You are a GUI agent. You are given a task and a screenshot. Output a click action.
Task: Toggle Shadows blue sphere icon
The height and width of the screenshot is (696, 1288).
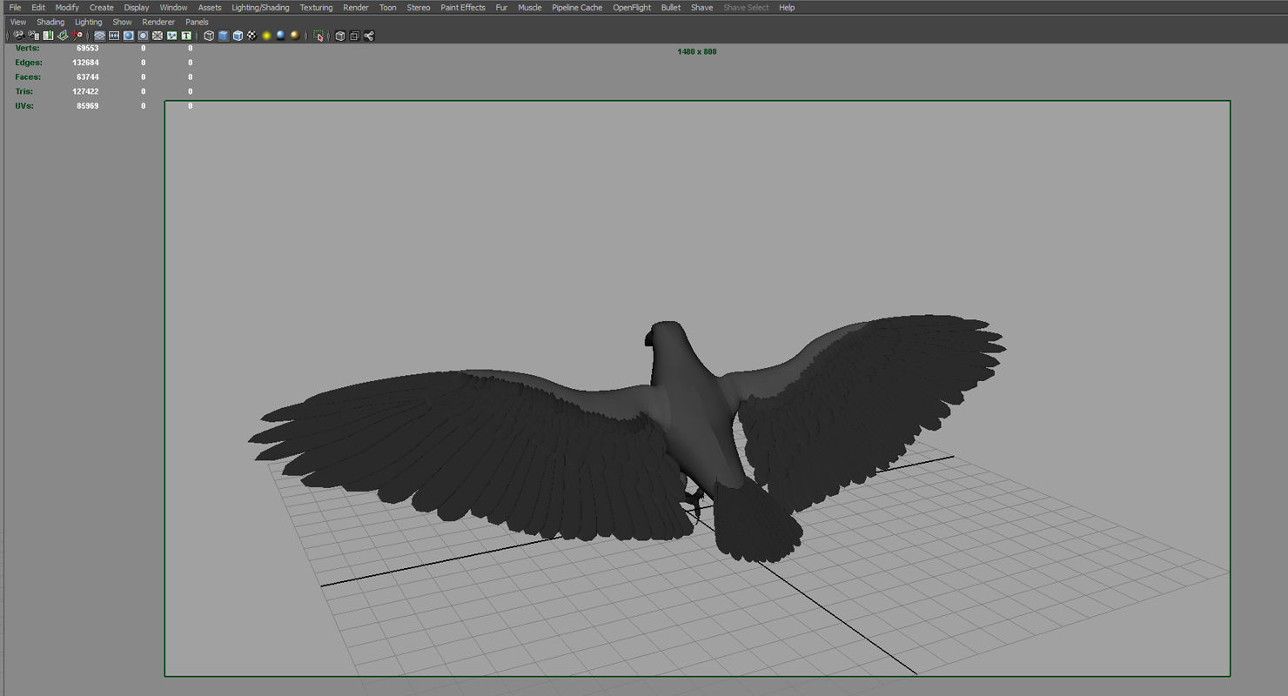pos(280,36)
